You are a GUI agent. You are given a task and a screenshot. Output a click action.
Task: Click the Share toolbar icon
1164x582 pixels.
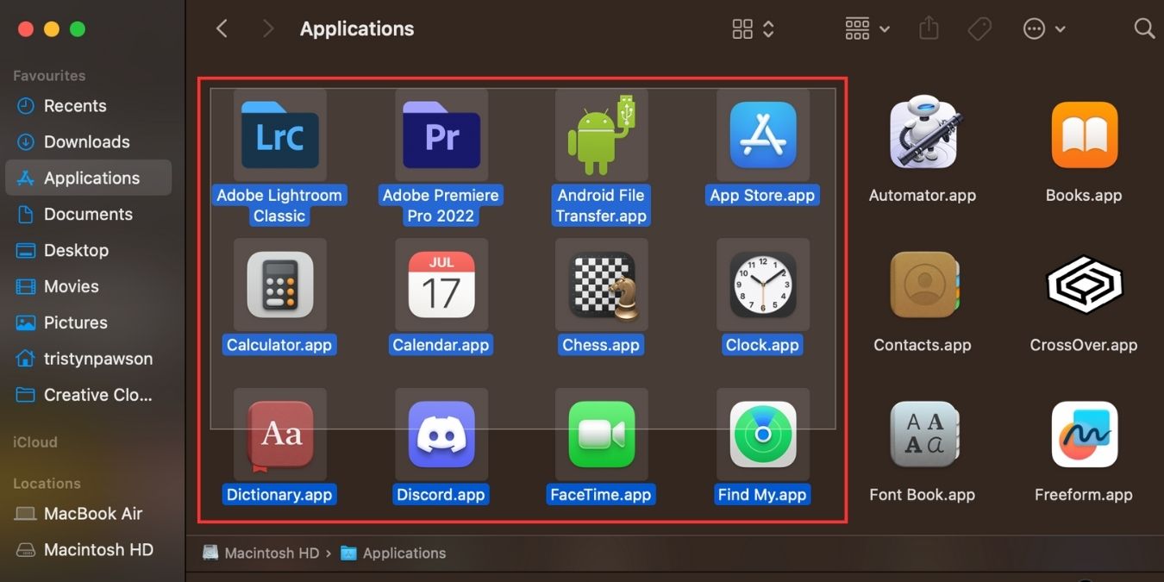tap(929, 28)
